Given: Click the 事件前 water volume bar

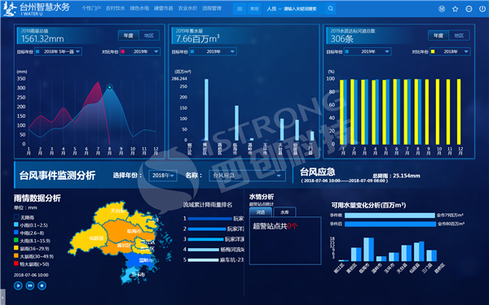Looking at the screenshot, I should coord(390,216).
